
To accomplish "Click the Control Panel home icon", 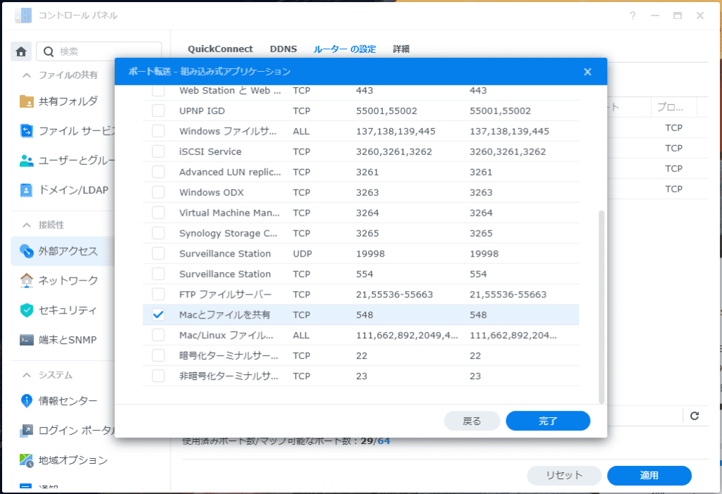I will pos(21,51).
